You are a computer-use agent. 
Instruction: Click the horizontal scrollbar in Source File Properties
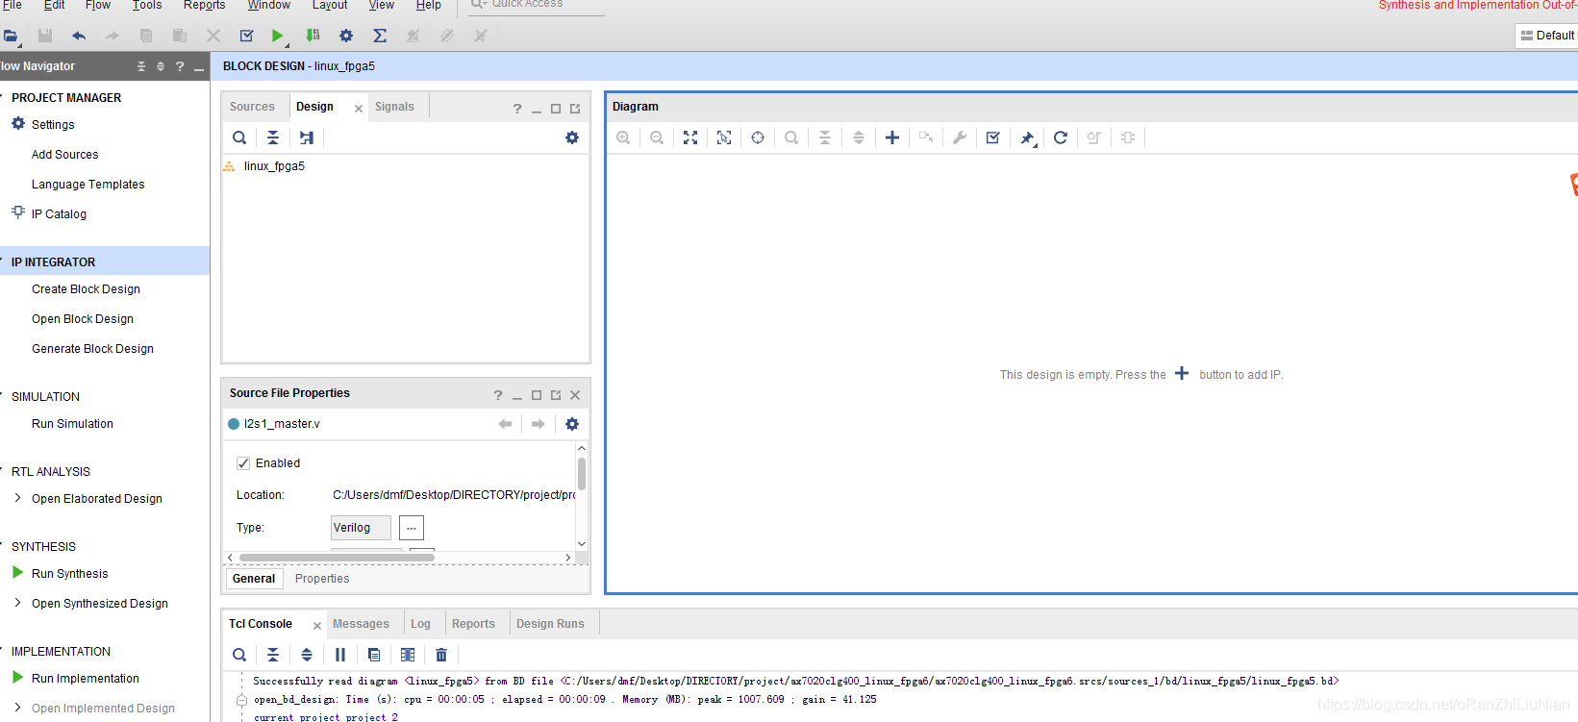click(337, 558)
